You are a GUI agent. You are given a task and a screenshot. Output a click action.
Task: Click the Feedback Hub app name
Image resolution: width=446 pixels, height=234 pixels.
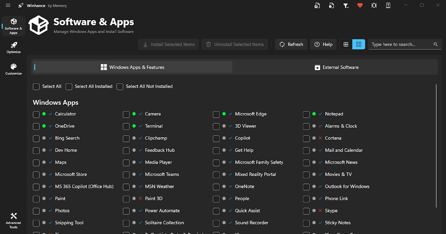pyautogui.click(x=160, y=150)
